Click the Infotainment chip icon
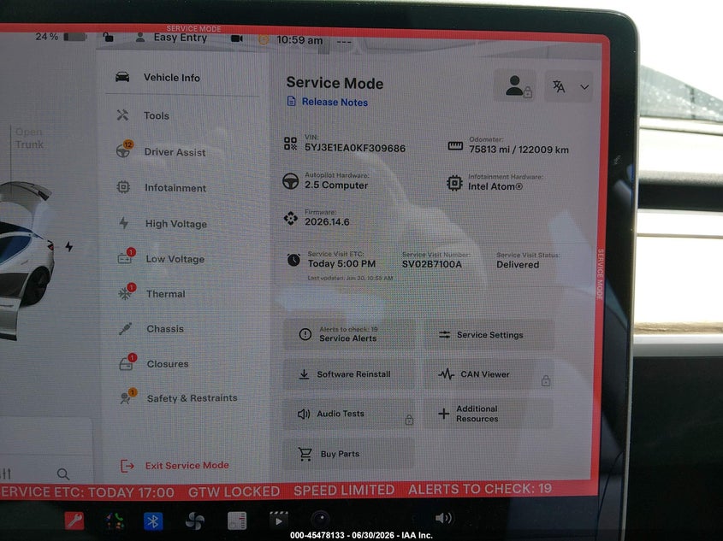 123,187
